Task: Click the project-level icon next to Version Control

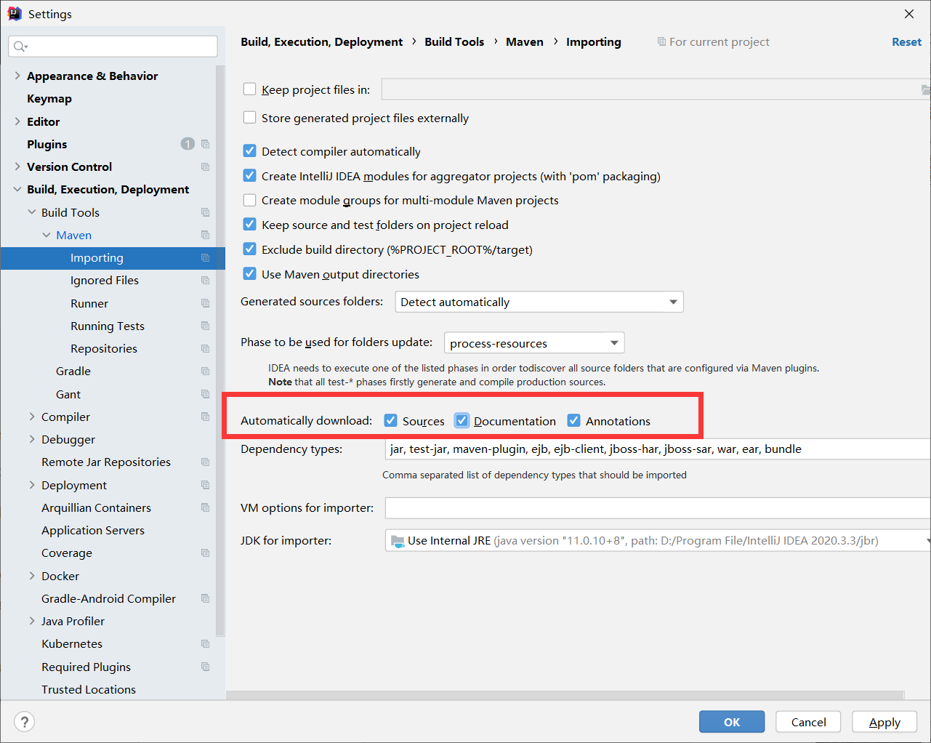Action: point(205,166)
